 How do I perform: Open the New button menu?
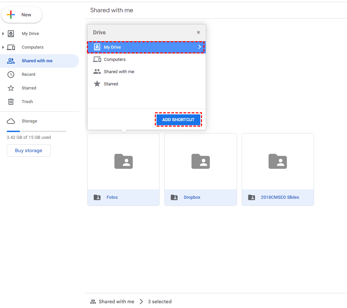pyautogui.click(x=22, y=15)
